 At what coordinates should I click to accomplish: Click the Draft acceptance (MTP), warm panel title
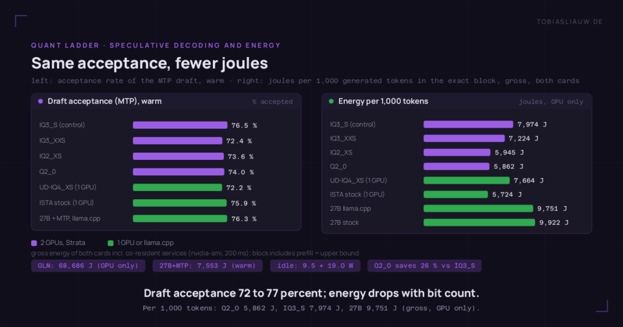tap(105, 101)
